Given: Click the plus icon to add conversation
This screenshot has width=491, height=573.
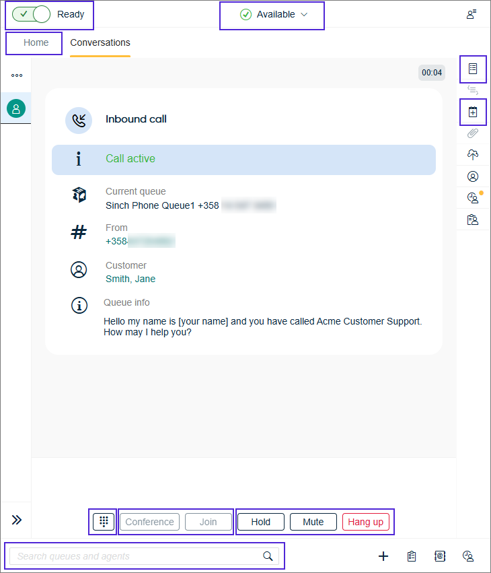Looking at the screenshot, I should click(383, 556).
